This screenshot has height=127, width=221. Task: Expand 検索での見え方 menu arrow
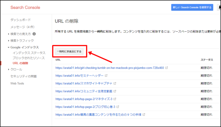[x=8, y=34]
